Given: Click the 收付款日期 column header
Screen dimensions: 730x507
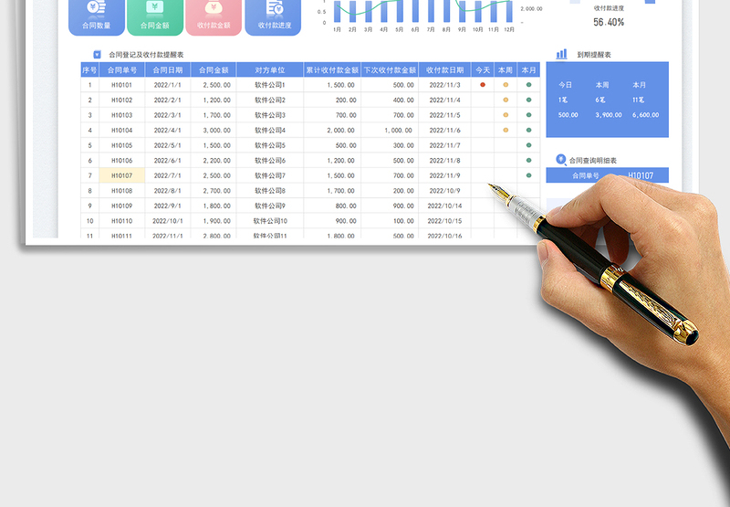Looking at the screenshot, I should 443,69.
